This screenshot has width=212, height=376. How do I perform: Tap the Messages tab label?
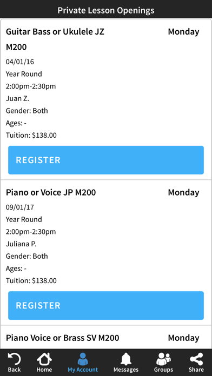click(x=126, y=370)
